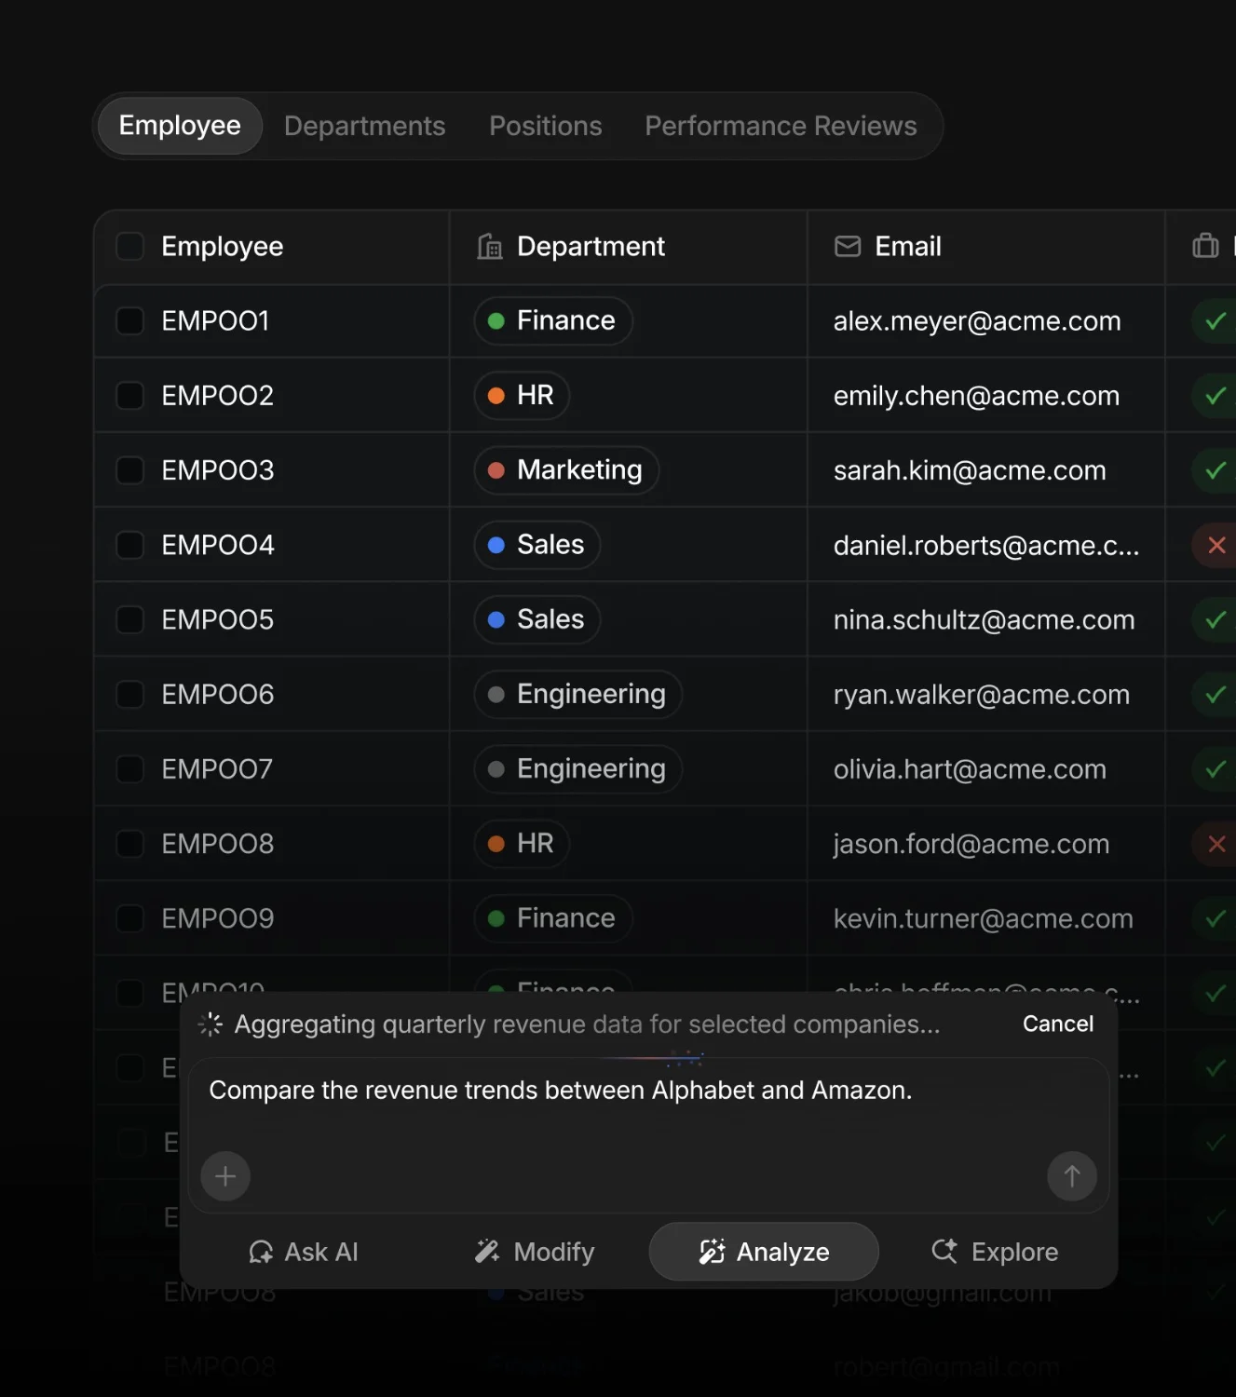Select the Ask AI mode
Viewport: 1236px width, 1397px height.
(304, 1252)
